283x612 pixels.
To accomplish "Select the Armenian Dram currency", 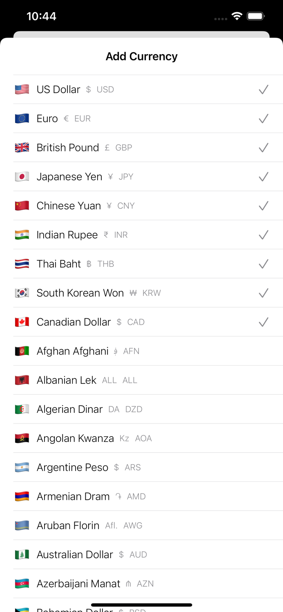I will point(141,496).
